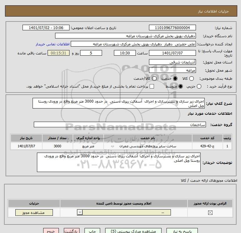
Task: Click the buyer description text area
Action: coord(119,162)
